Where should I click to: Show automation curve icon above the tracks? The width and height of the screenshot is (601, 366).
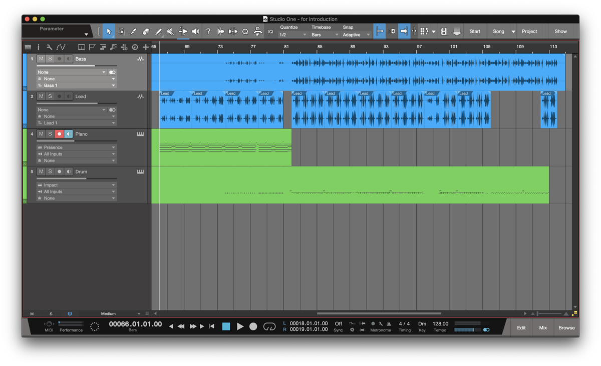(x=61, y=47)
